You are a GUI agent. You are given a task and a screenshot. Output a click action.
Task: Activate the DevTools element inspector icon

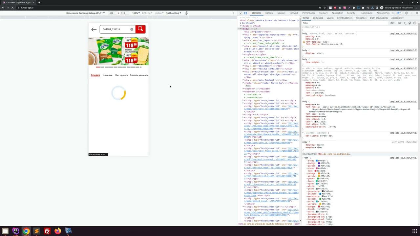(240, 13)
